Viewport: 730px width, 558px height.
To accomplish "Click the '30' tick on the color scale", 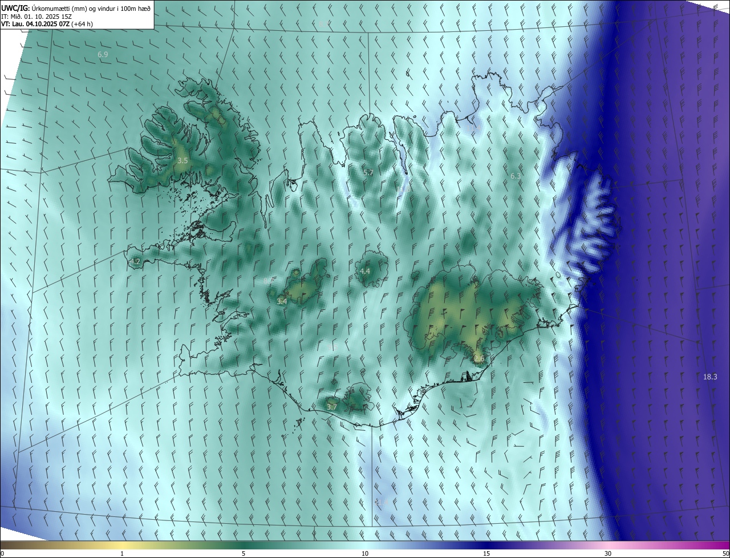I will (608, 554).
